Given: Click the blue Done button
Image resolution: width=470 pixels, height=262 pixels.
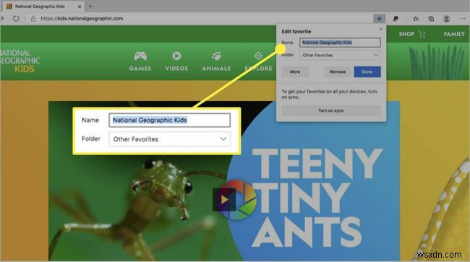Looking at the screenshot, I should click(367, 71).
